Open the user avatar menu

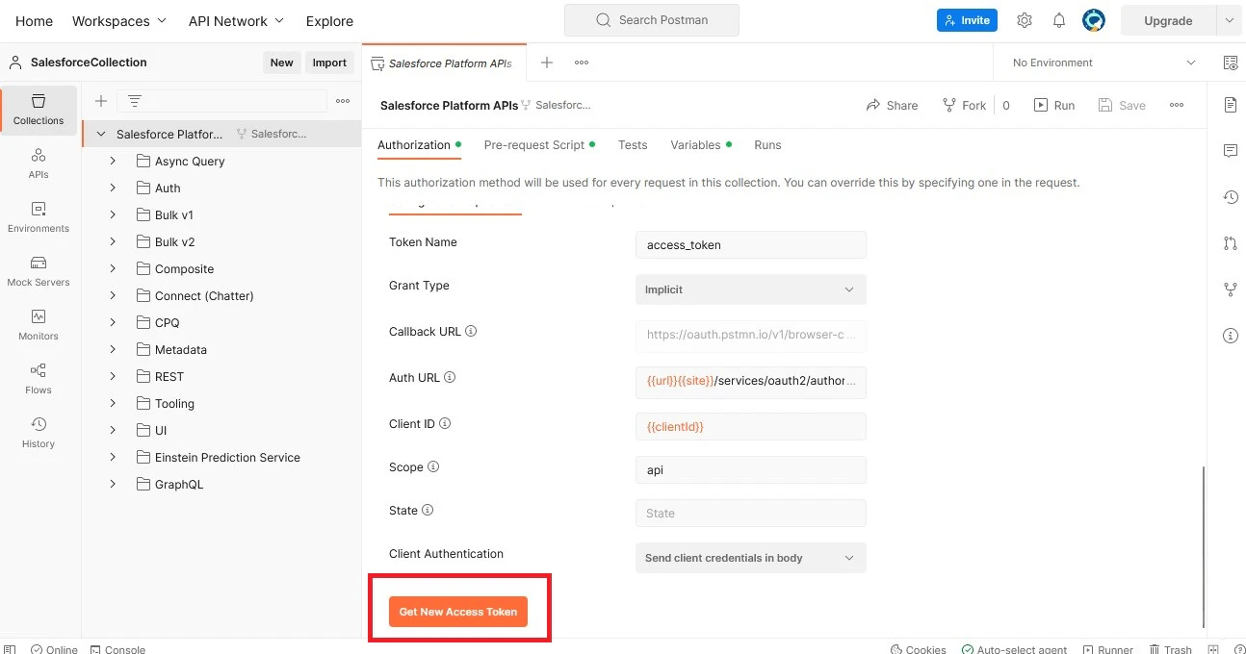pyautogui.click(x=1093, y=20)
